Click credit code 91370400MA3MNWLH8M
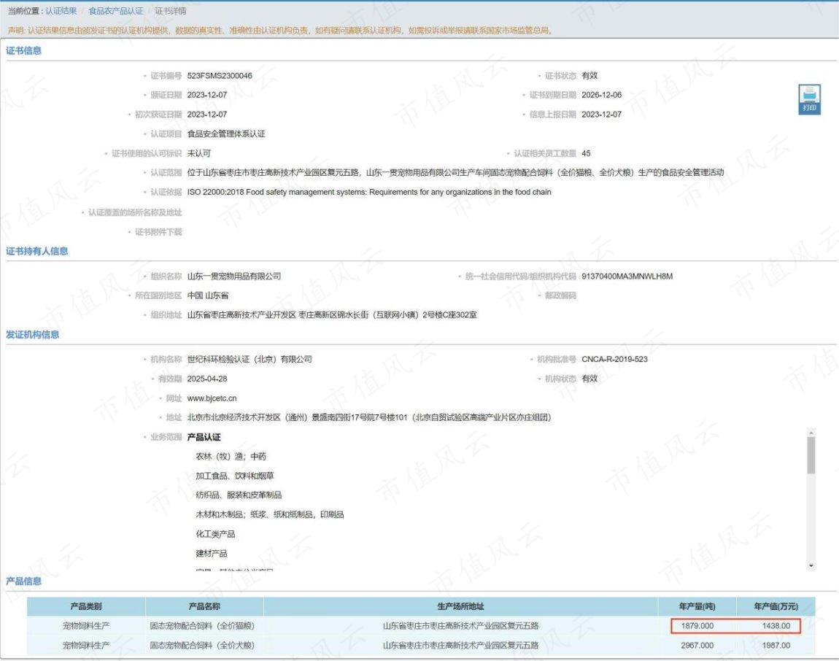Image resolution: width=839 pixels, height=661 pixels. 627,277
